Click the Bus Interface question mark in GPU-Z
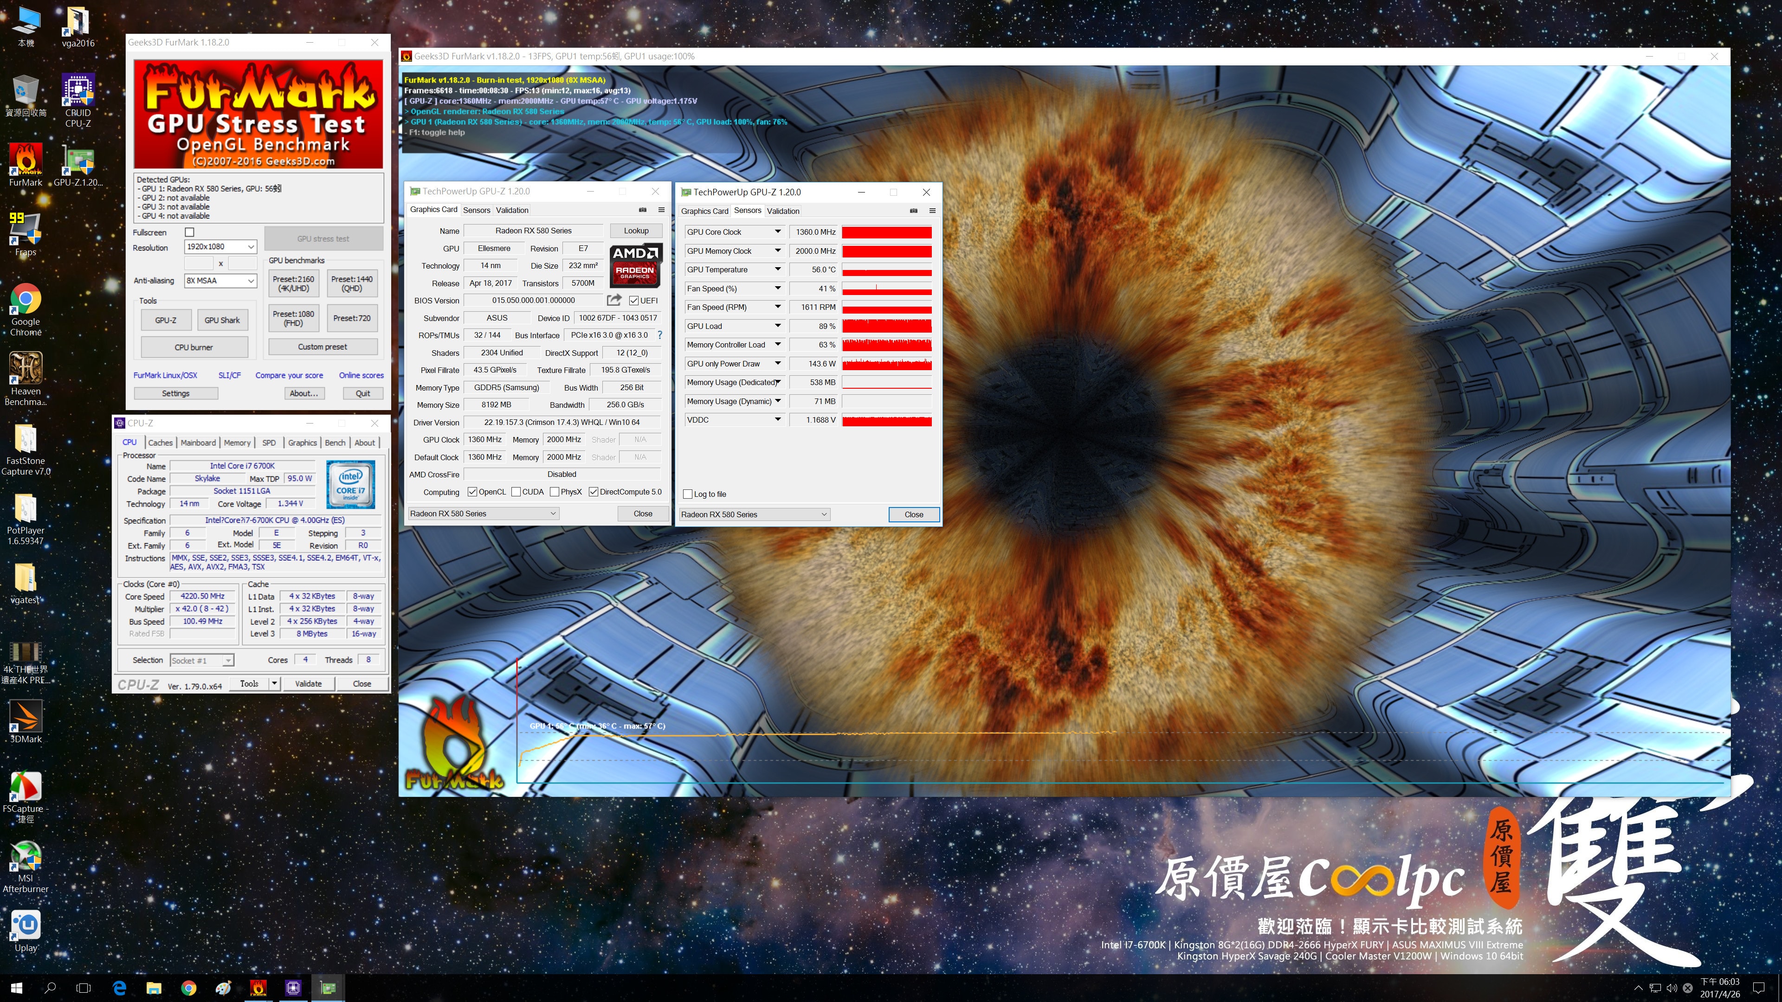 pyautogui.click(x=659, y=334)
